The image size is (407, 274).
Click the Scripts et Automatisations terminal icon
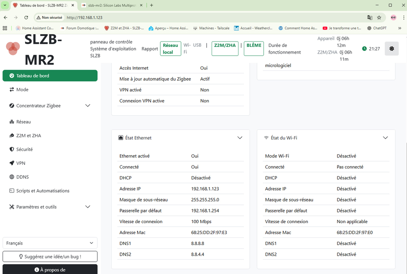[12, 191]
